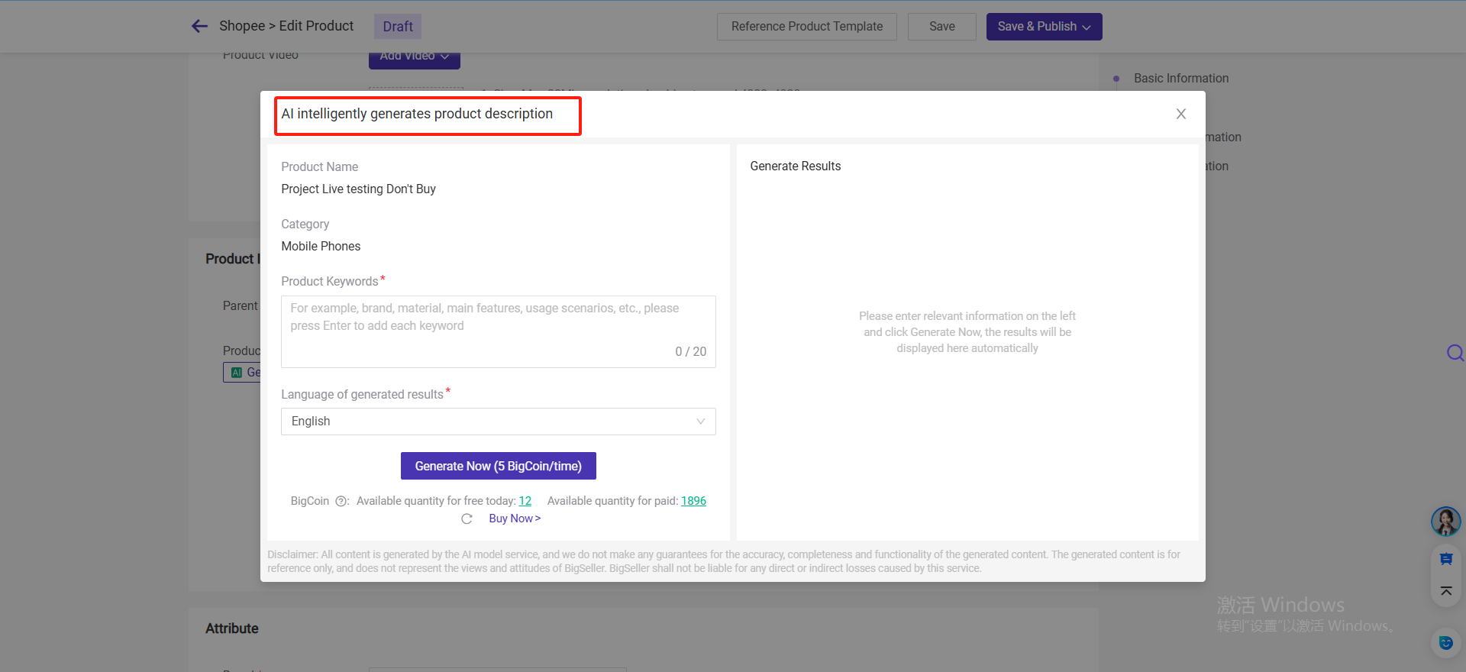This screenshot has width=1466, height=672.
Task: Open the language of generated results dropdown
Action: 498,422
